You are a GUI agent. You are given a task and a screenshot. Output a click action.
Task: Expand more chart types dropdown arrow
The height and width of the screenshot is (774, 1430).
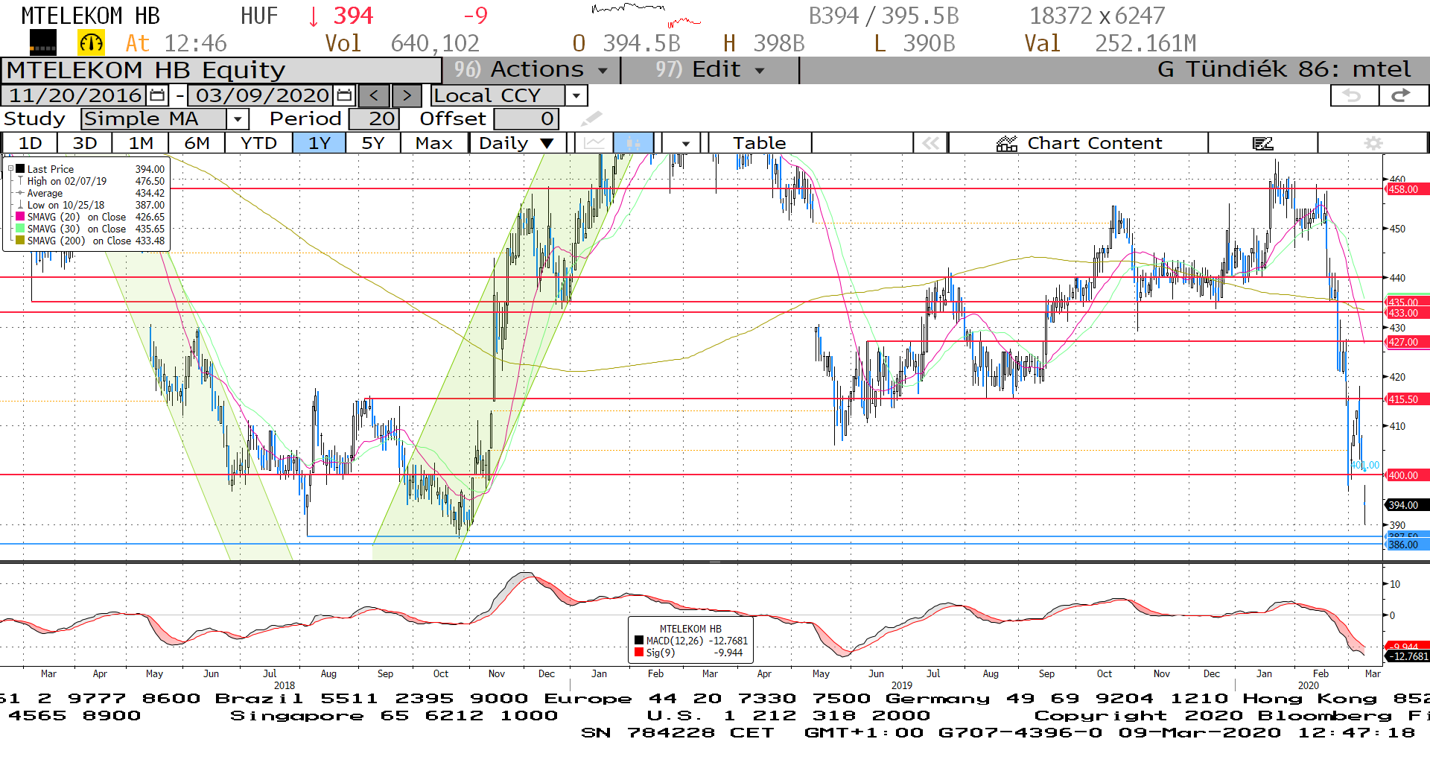click(685, 143)
